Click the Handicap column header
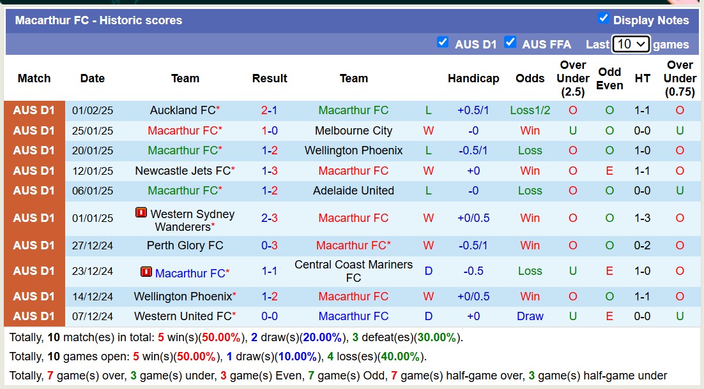704x389 pixels. [473, 78]
